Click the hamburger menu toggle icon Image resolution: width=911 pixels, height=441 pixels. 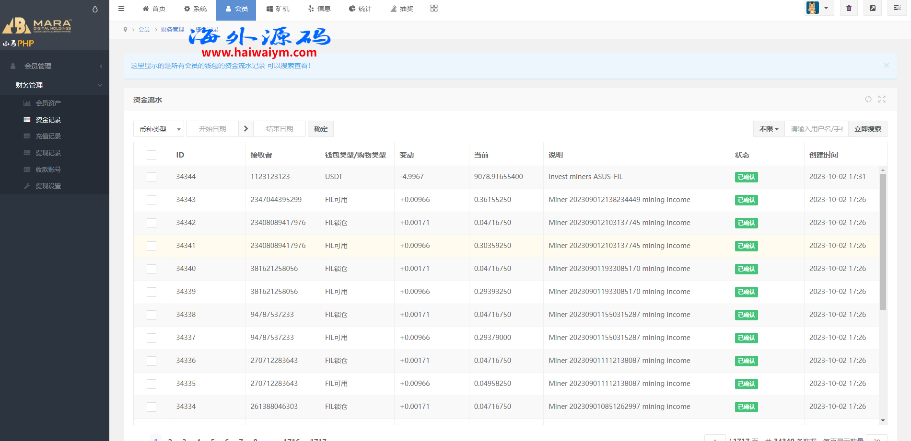[121, 9]
